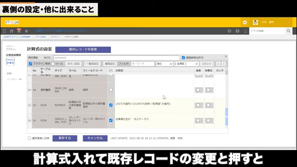Toggle the header select-all checkbox beside 計算式
297x167 pixels.
click(x=111, y=71)
